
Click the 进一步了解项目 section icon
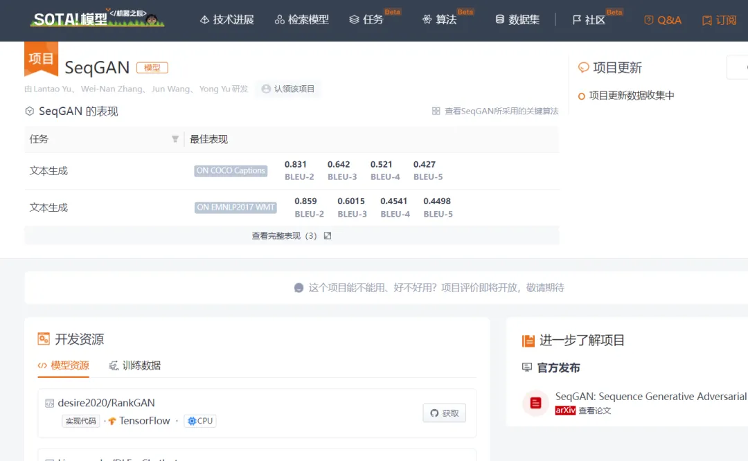pos(528,341)
